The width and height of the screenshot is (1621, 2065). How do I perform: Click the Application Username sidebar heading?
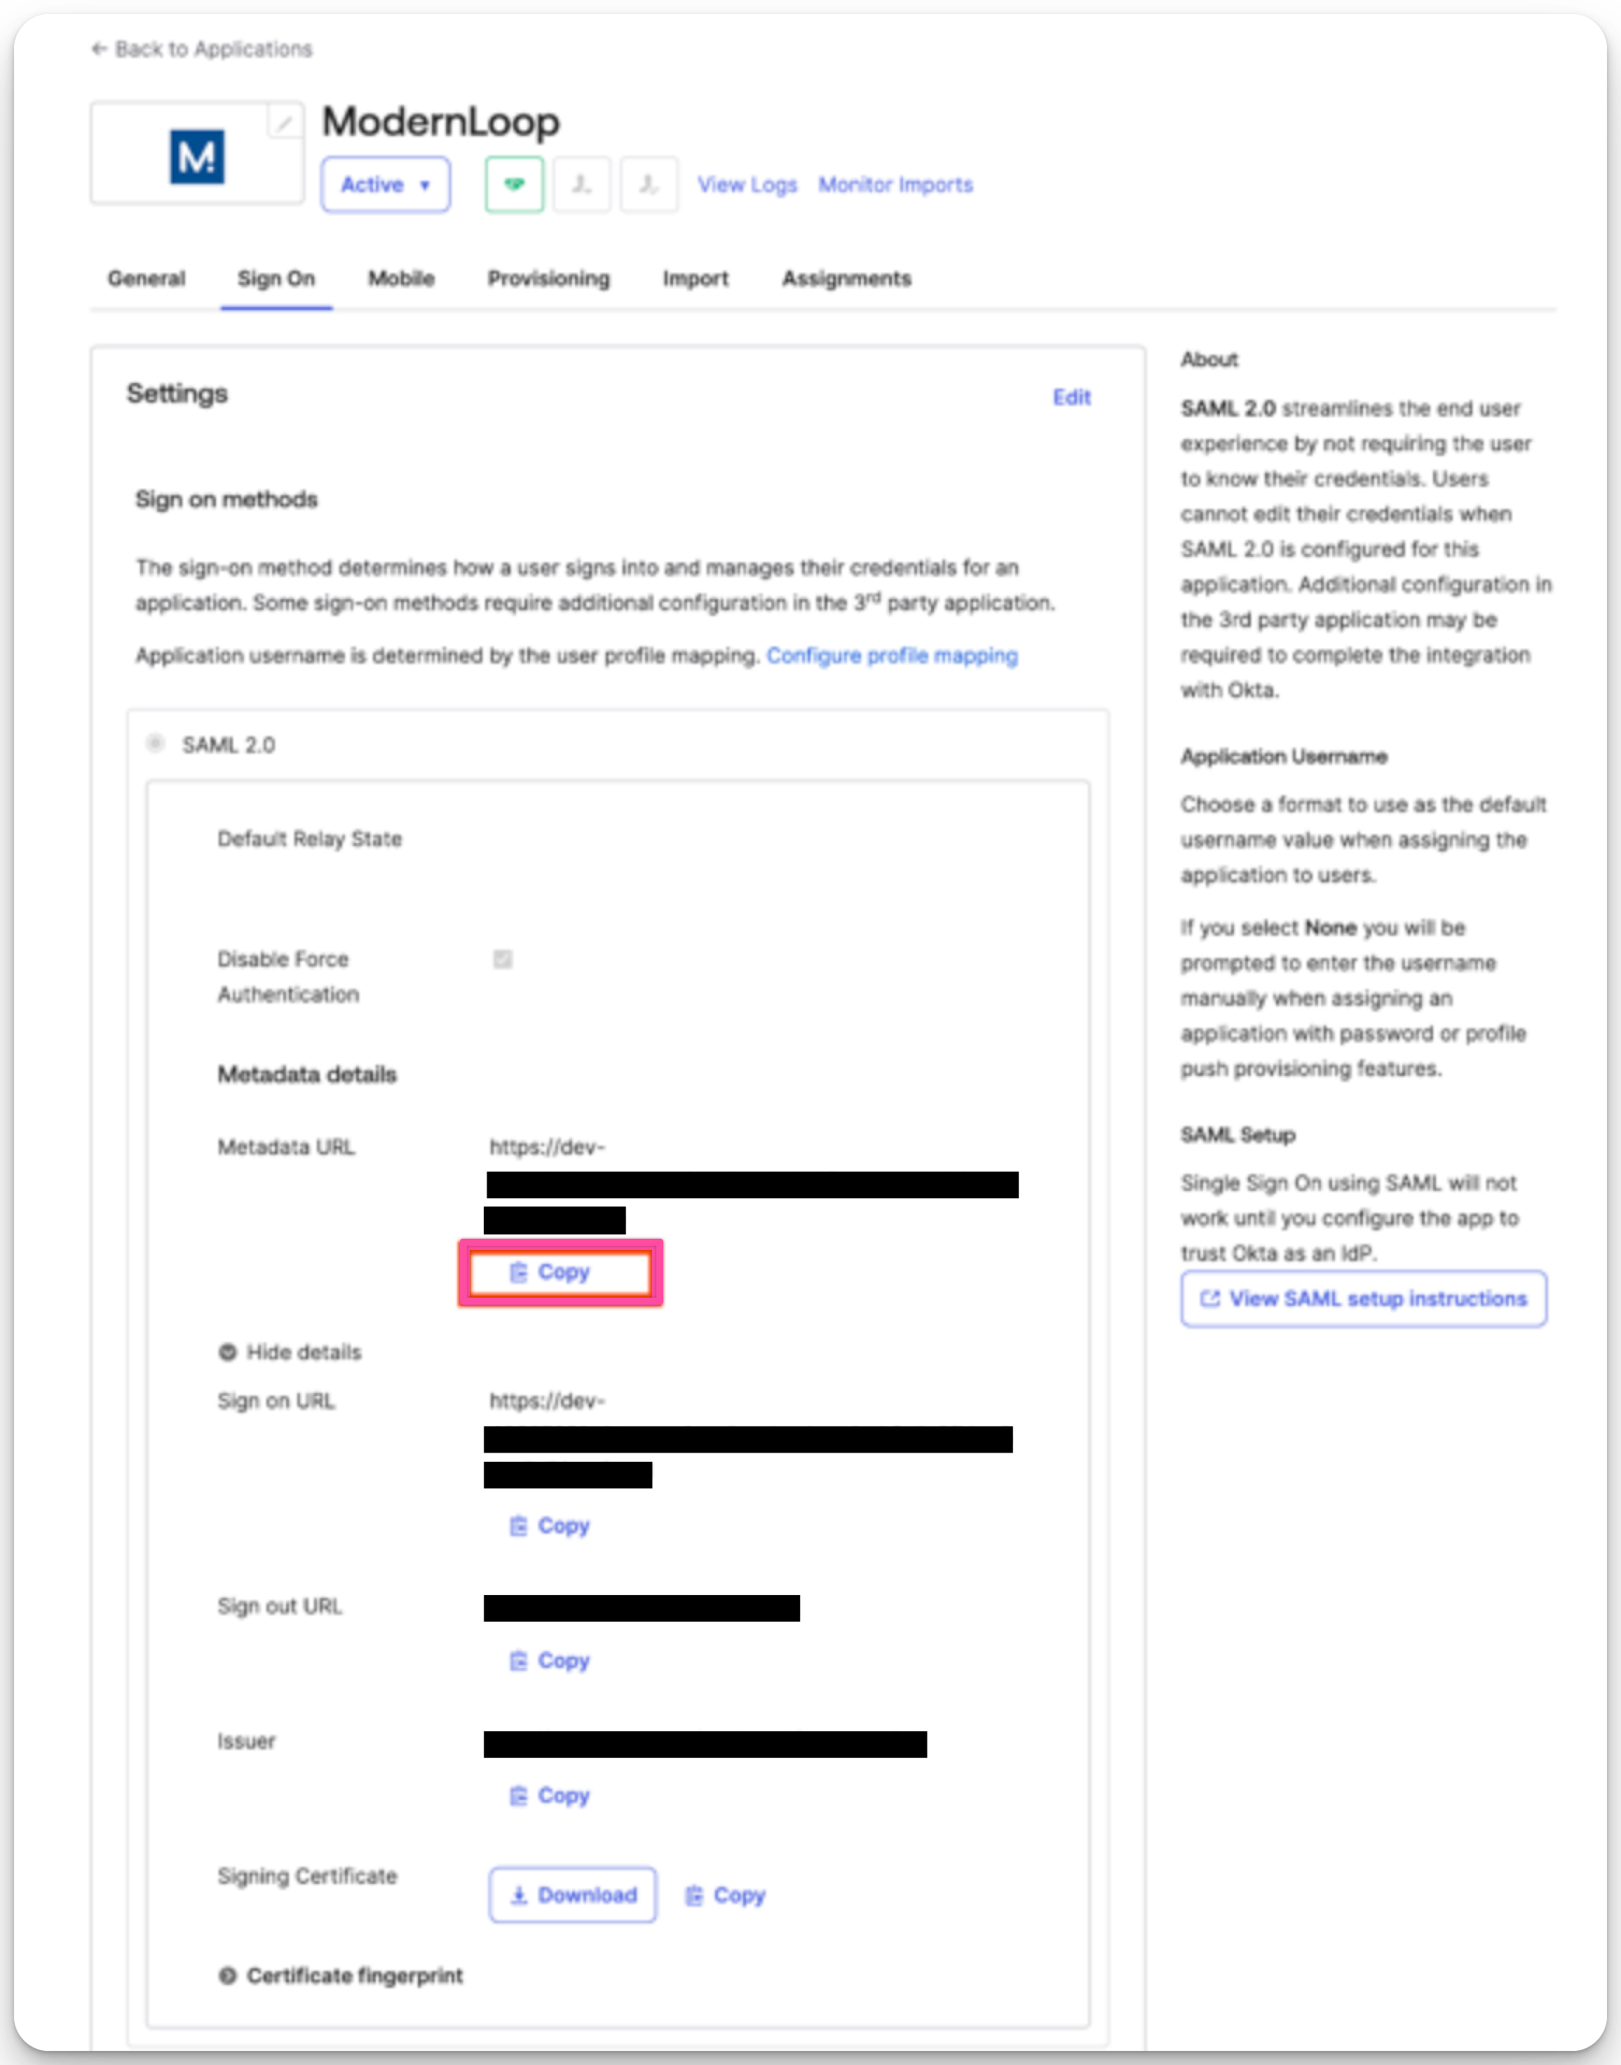click(1284, 755)
